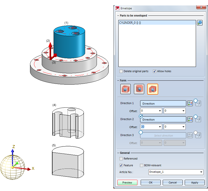
Task: Toggle the Referenced checkbox
Action: coord(121,159)
